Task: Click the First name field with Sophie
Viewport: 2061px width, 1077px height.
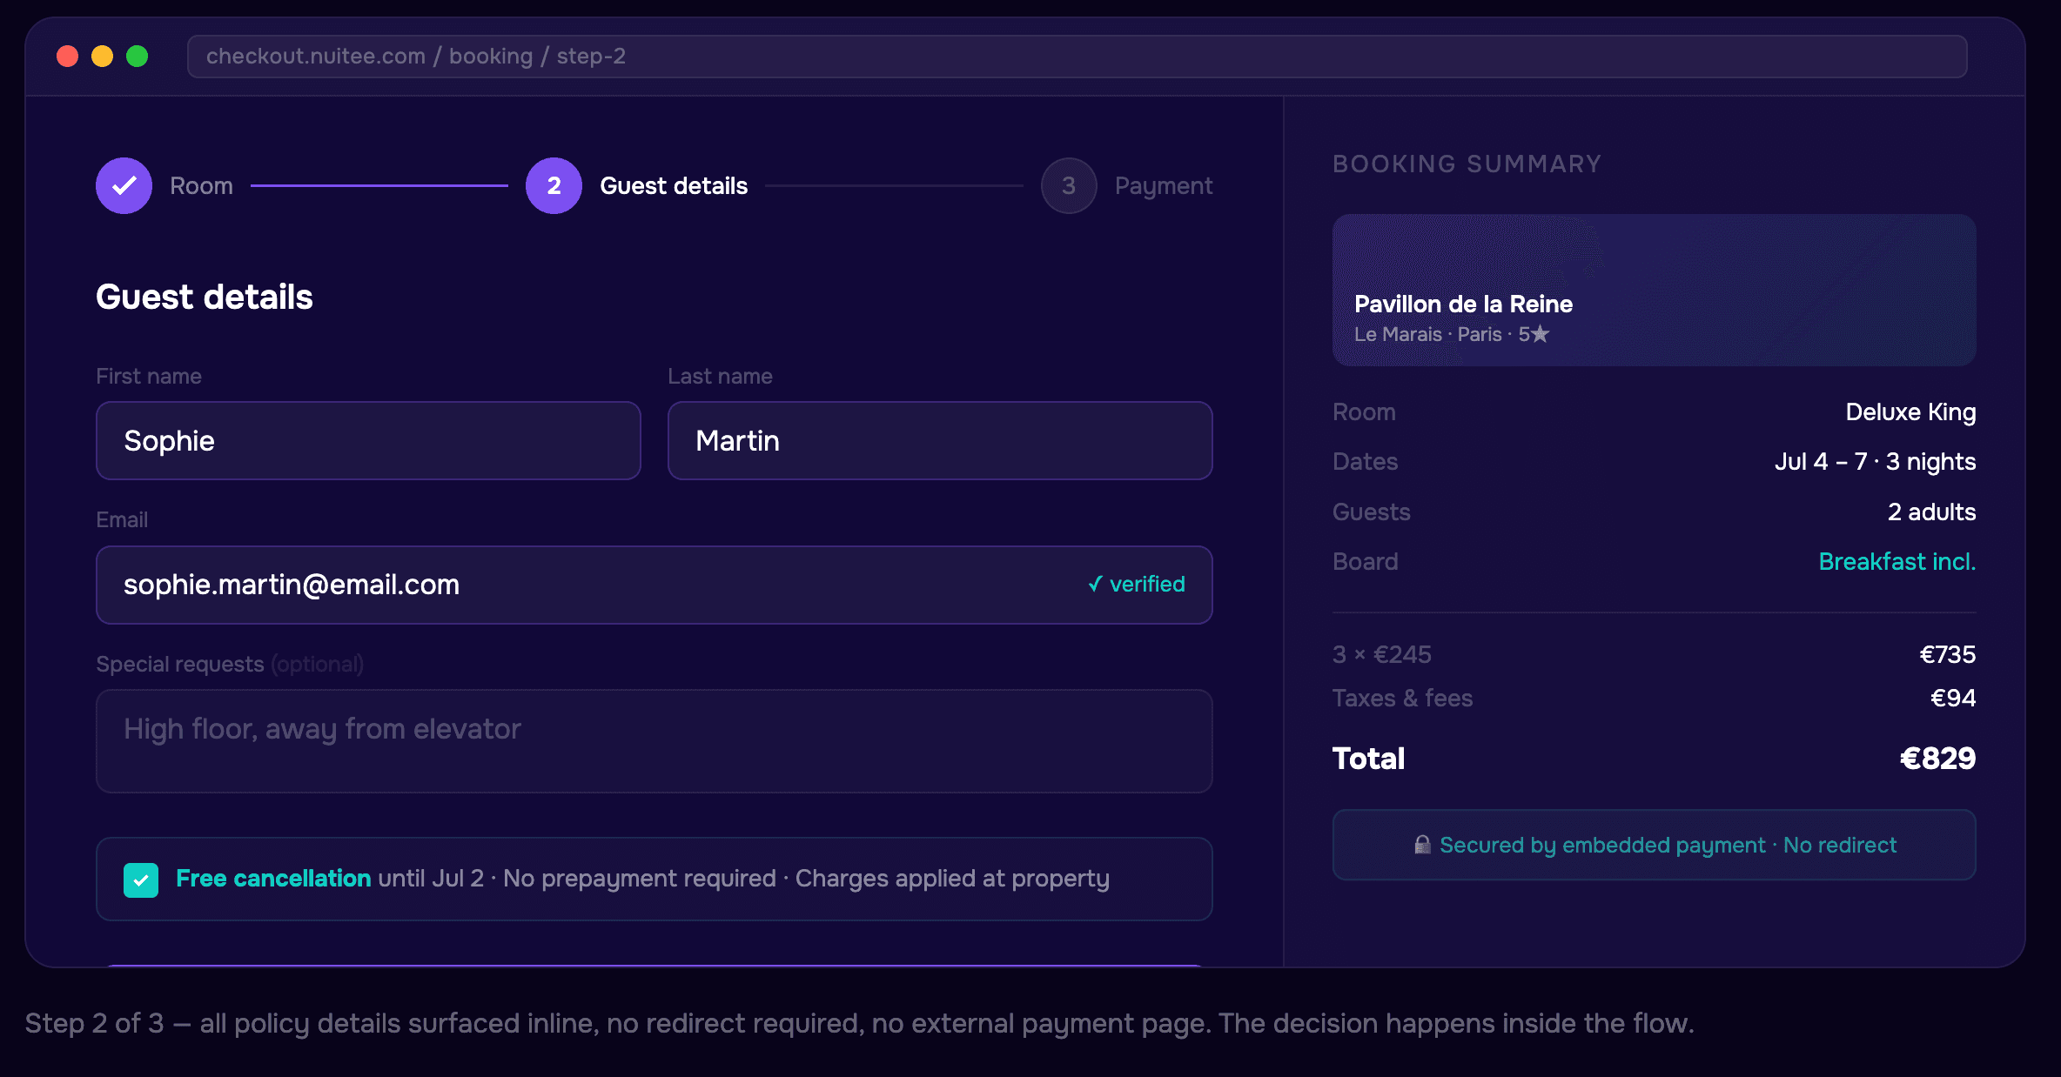Action: click(368, 441)
